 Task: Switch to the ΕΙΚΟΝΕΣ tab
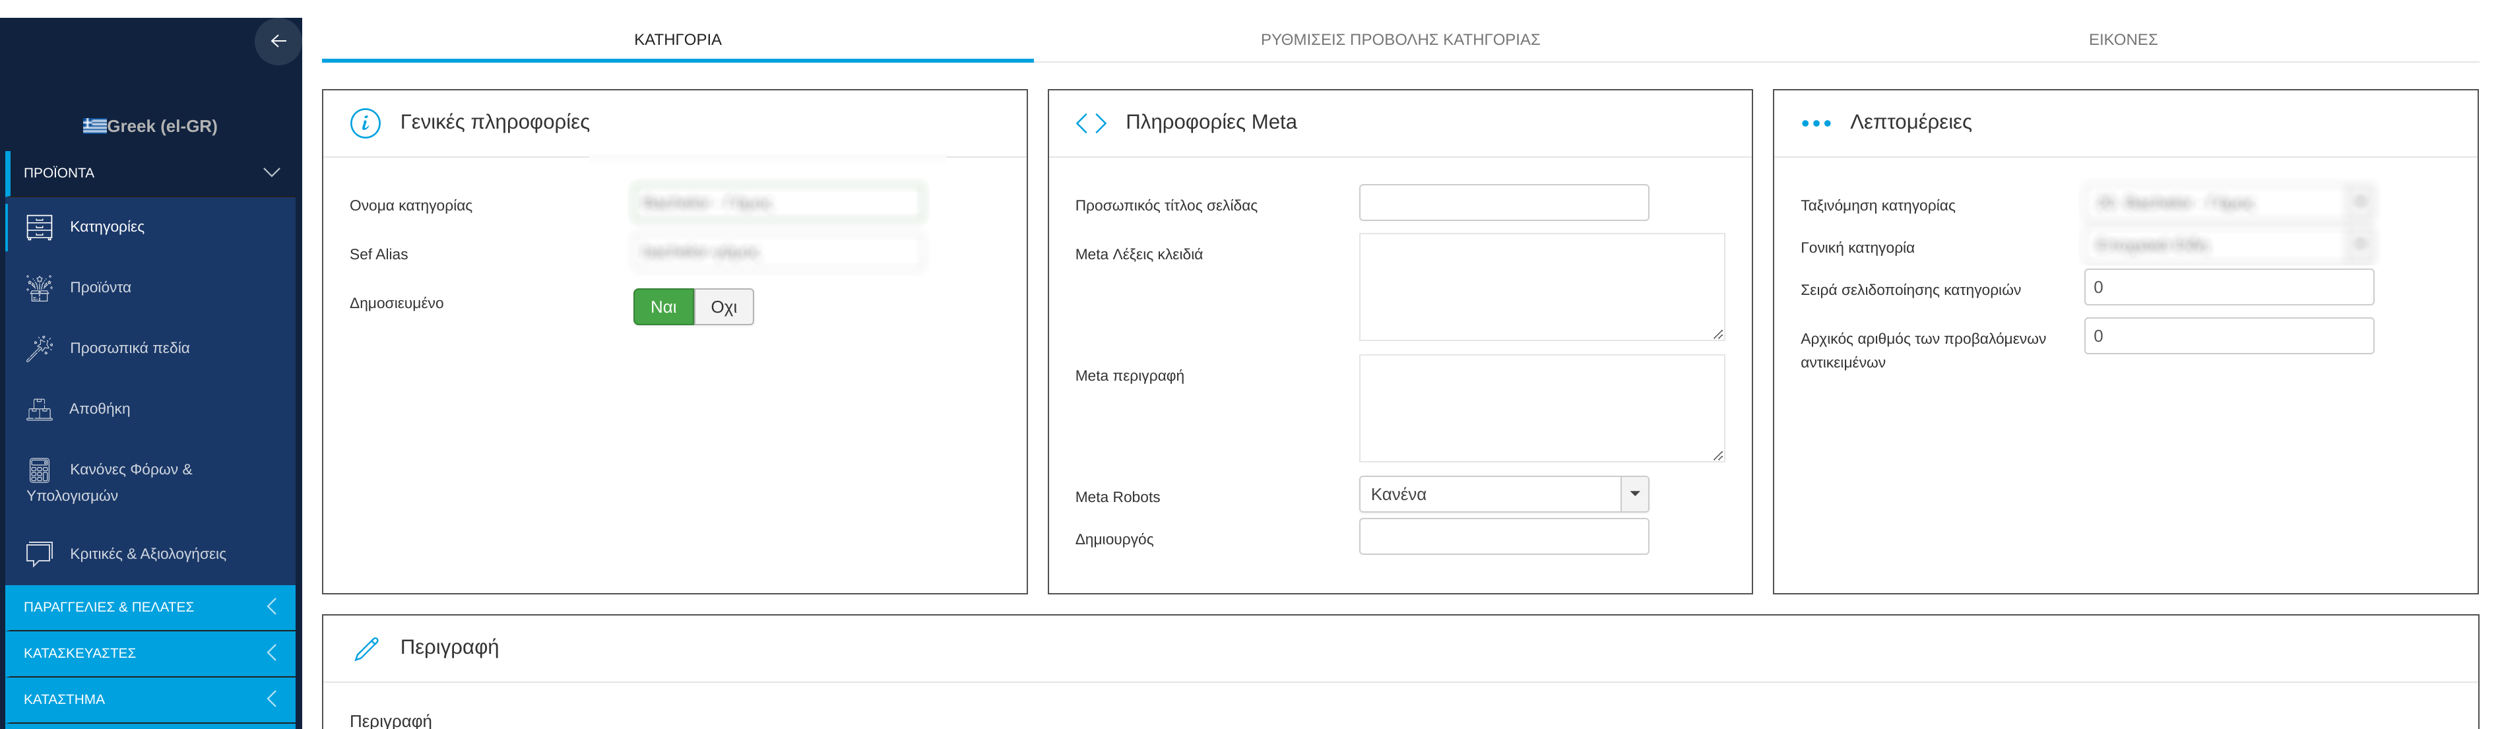(2123, 40)
